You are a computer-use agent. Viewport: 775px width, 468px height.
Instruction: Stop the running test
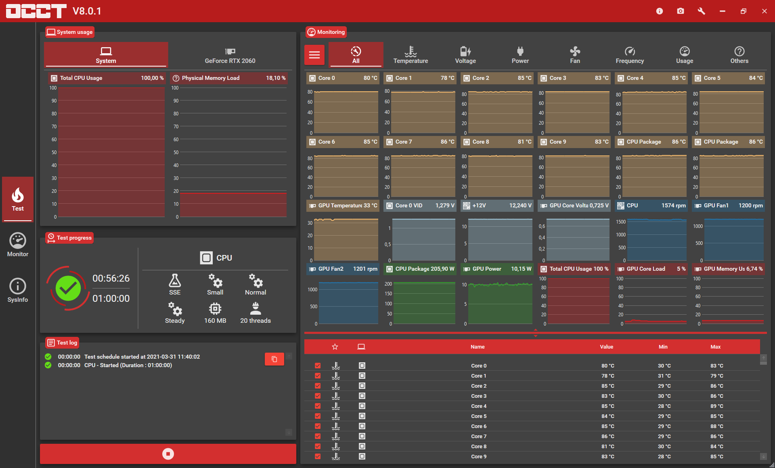click(168, 454)
